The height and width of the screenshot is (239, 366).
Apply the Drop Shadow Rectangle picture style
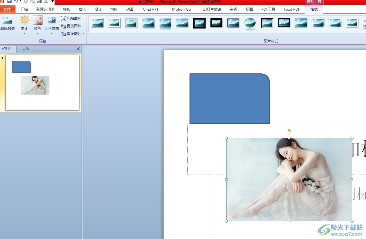point(148,23)
